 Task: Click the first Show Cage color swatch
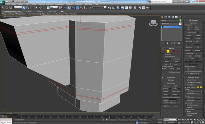click(198, 87)
